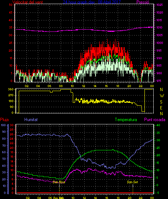Click the 04 hour label under the temperature graph
The height and width of the screenshot is (199, 168).
(39, 198)
